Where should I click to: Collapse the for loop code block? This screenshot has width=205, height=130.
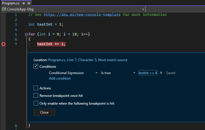coord(27,34)
